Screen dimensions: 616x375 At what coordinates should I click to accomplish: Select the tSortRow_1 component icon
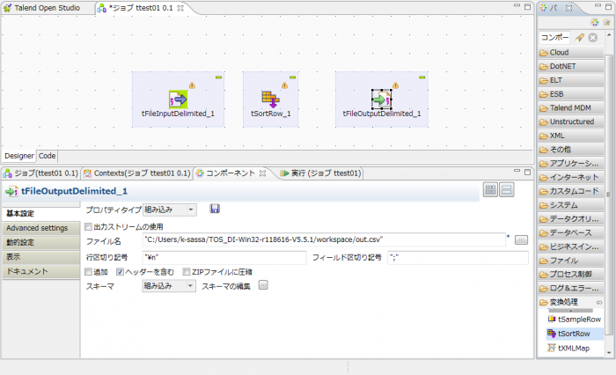pos(270,99)
